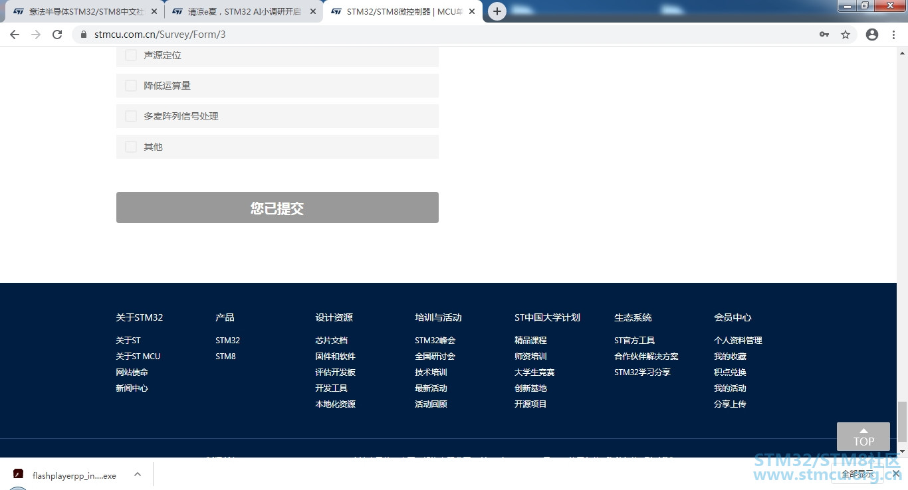Open the 网站使命 footer link
Image resolution: width=908 pixels, height=490 pixels.
[132, 372]
